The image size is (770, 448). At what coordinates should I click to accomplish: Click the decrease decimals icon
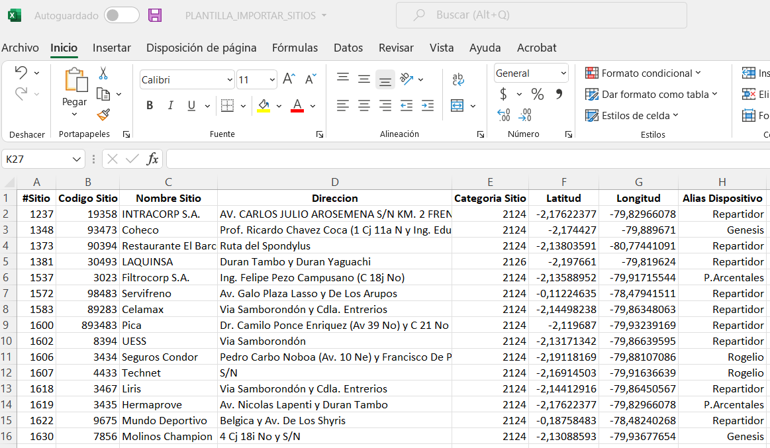(525, 115)
